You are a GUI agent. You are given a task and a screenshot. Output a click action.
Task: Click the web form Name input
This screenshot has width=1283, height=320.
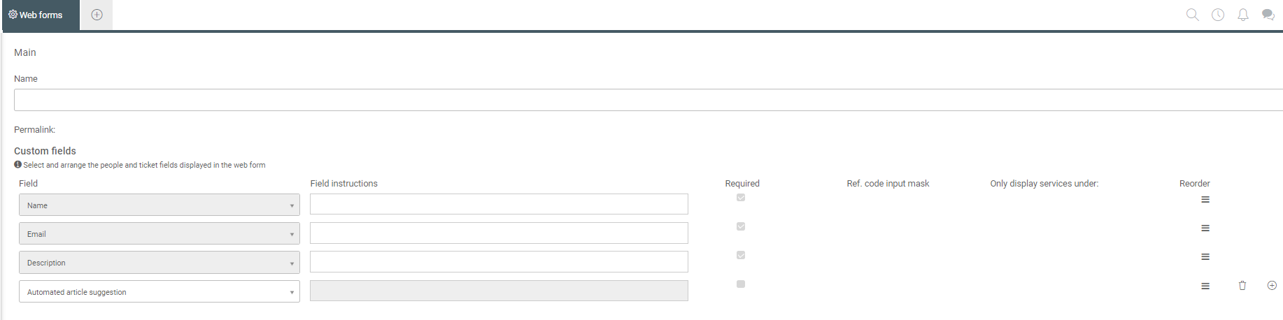pyautogui.click(x=648, y=100)
